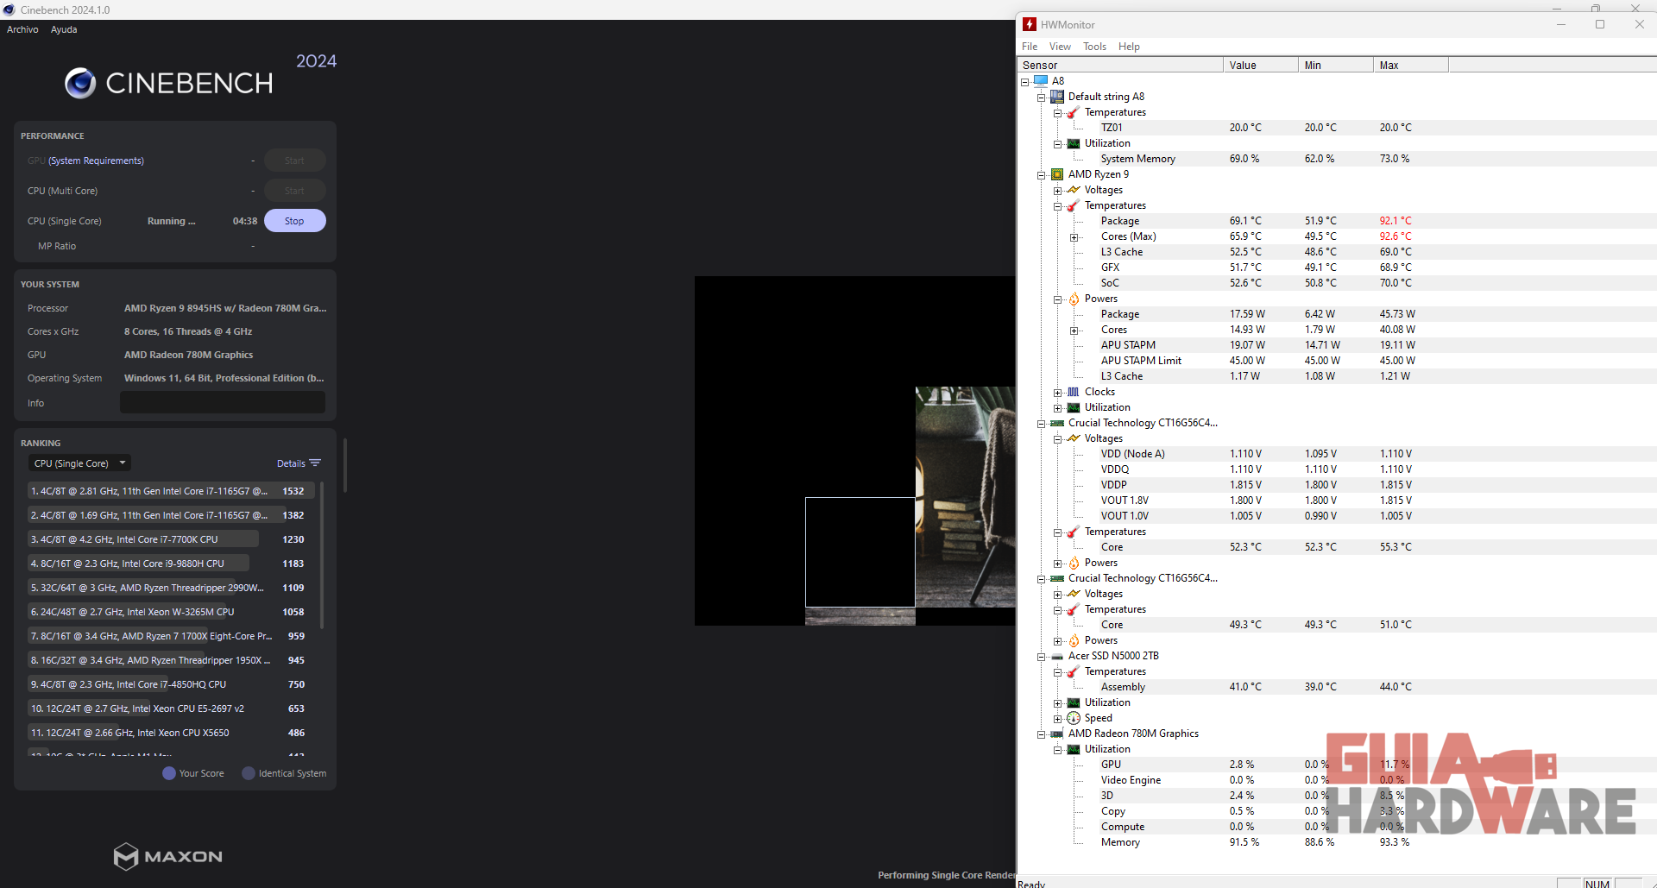The height and width of the screenshot is (888, 1657).
Task: Select the APU STAPM Limit power row
Action: [x=1336, y=361]
